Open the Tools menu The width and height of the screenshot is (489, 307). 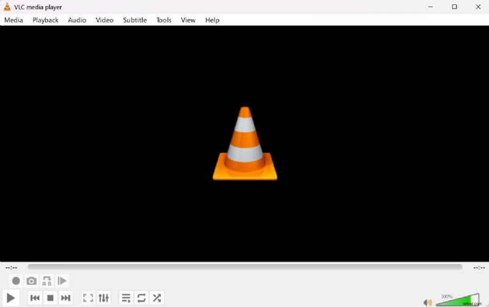164,20
